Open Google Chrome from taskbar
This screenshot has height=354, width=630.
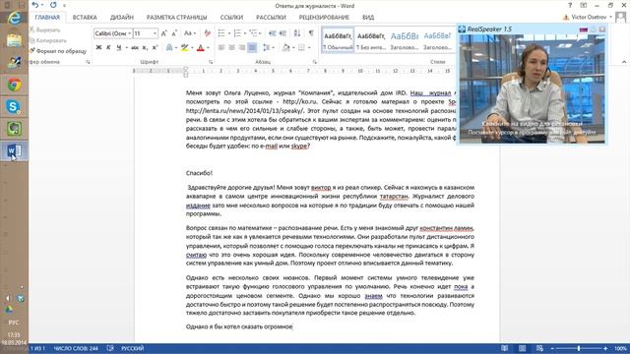tap(14, 86)
